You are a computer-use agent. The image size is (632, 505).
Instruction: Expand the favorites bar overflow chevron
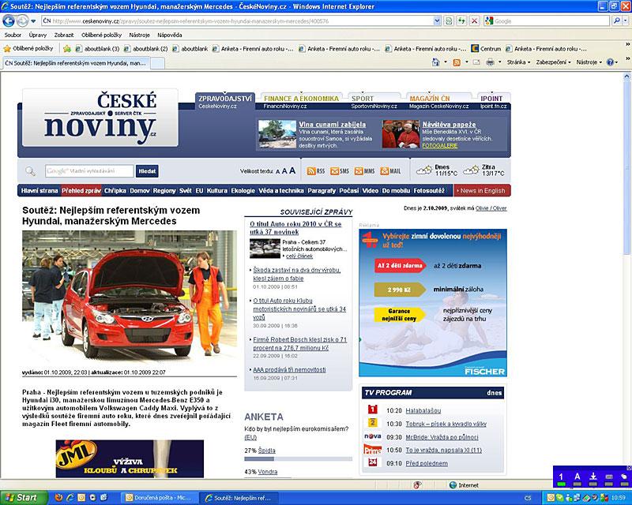click(x=627, y=45)
